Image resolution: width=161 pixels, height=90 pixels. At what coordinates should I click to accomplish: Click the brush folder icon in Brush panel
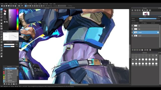[14, 84]
